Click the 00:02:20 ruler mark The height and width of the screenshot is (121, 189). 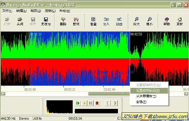(x=70, y=89)
